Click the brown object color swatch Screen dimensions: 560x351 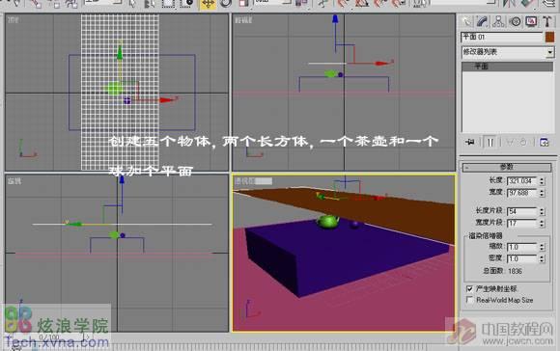click(550, 37)
